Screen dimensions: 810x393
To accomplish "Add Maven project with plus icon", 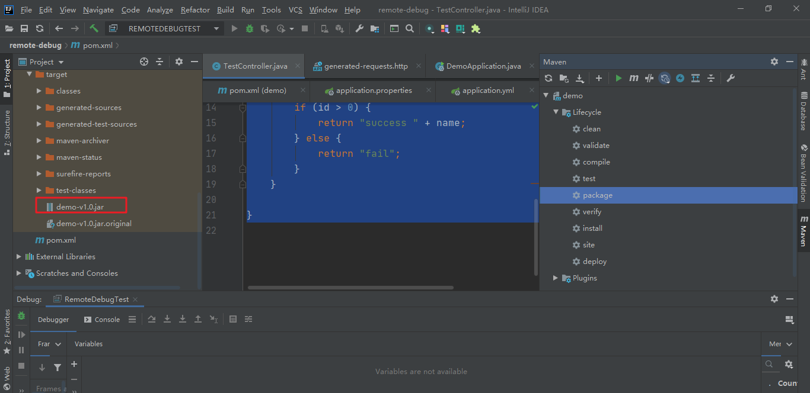I will click(x=599, y=78).
